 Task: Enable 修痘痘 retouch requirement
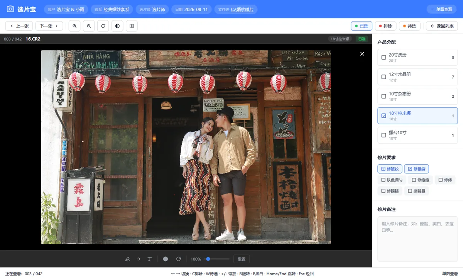pyautogui.click(x=420, y=180)
